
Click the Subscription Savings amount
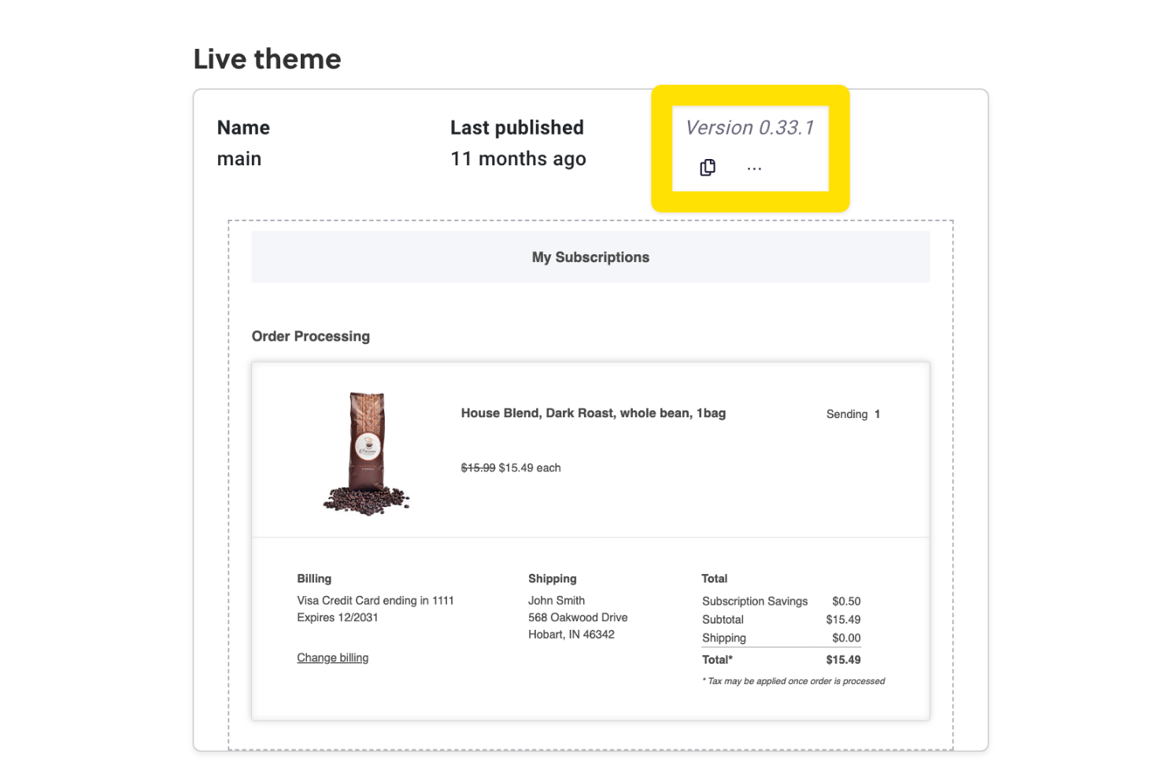[846, 601]
